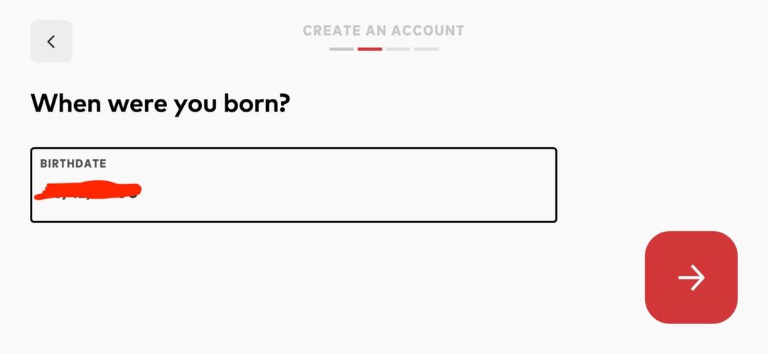The height and width of the screenshot is (354, 768).
Task: Jump to the fourth progress step
Action: 426,49
